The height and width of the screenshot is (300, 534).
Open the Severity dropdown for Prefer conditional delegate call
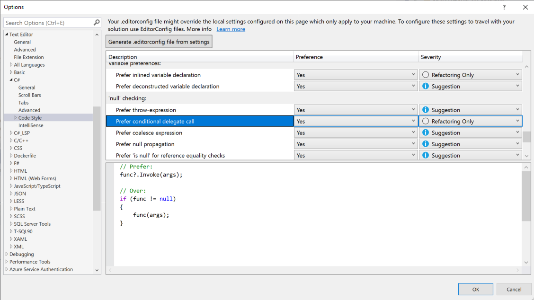tap(517, 121)
